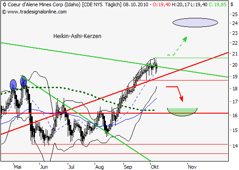The image size is (239, 170).
Task: Select the green dashed upward arrow
Action: [177, 46]
